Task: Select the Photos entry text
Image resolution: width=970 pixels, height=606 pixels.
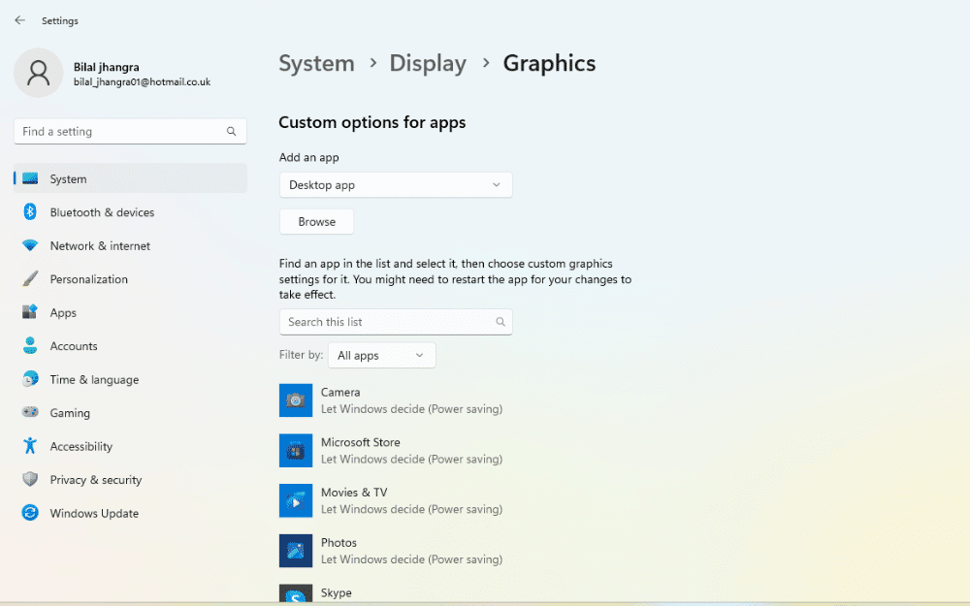Action: [339, 542]
